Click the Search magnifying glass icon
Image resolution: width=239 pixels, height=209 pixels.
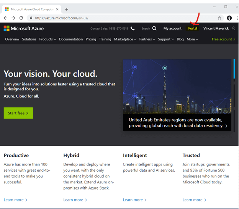[154, 28]
